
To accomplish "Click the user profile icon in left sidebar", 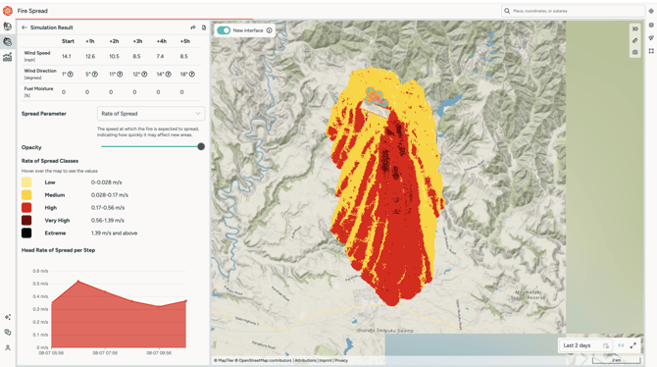I will click(x=8, y=347).
